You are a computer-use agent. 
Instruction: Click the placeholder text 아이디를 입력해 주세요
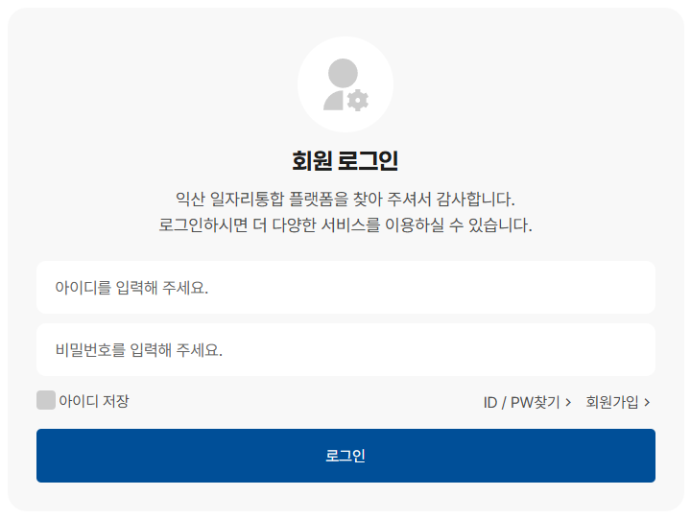pyautogui.click(x=131, y=288)
